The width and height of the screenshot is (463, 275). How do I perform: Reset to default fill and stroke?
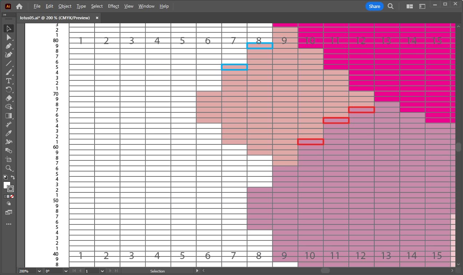5,177
